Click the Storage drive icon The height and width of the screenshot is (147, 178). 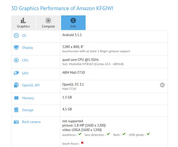pyautogui.click(x=16, y=110)
